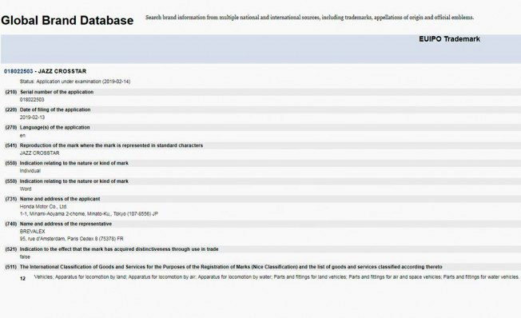Click the class 12 number entry
The image size is (521, 318).
click(x=22, y=279)
